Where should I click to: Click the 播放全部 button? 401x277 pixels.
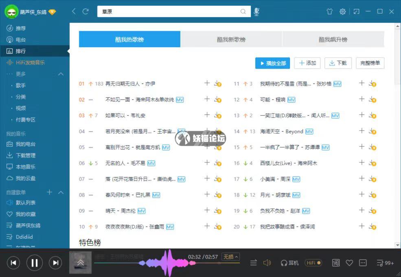pos(273,63)
